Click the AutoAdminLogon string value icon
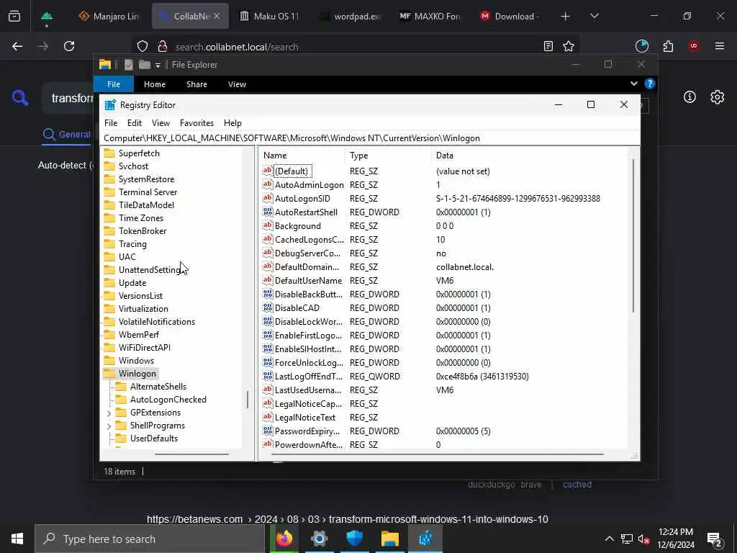The width and height of the screenshot is (737, 553). pyautogui.click(x=268, y=185)
